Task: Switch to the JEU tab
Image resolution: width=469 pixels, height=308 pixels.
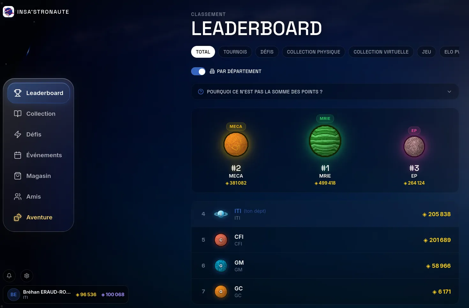Action: coord(427,52)
